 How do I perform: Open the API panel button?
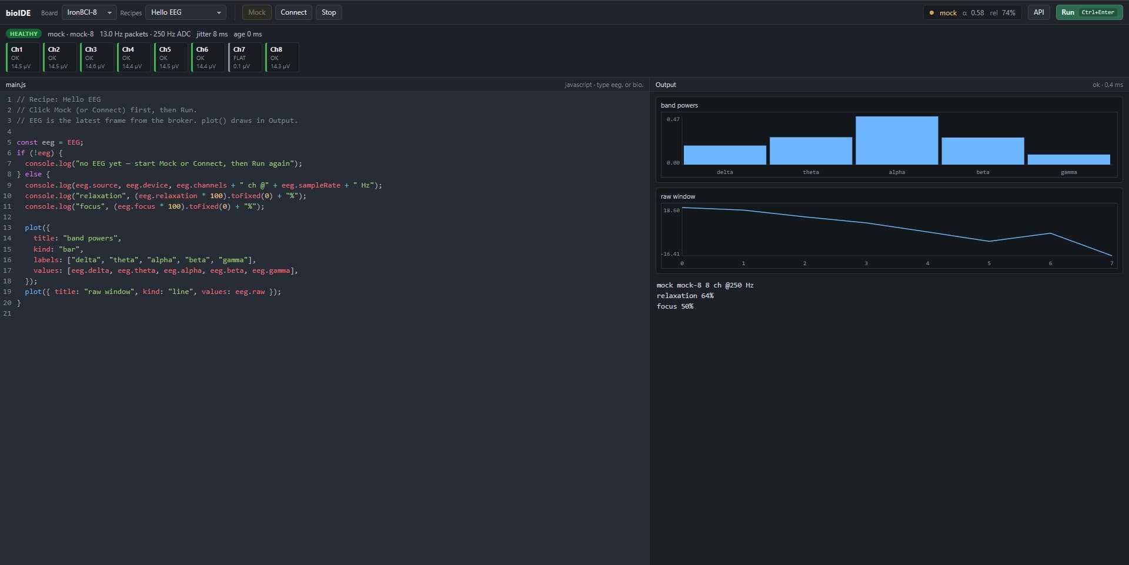[1038, 12]
